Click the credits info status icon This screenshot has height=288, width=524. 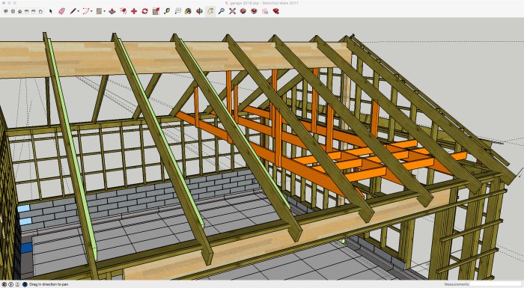11,284
